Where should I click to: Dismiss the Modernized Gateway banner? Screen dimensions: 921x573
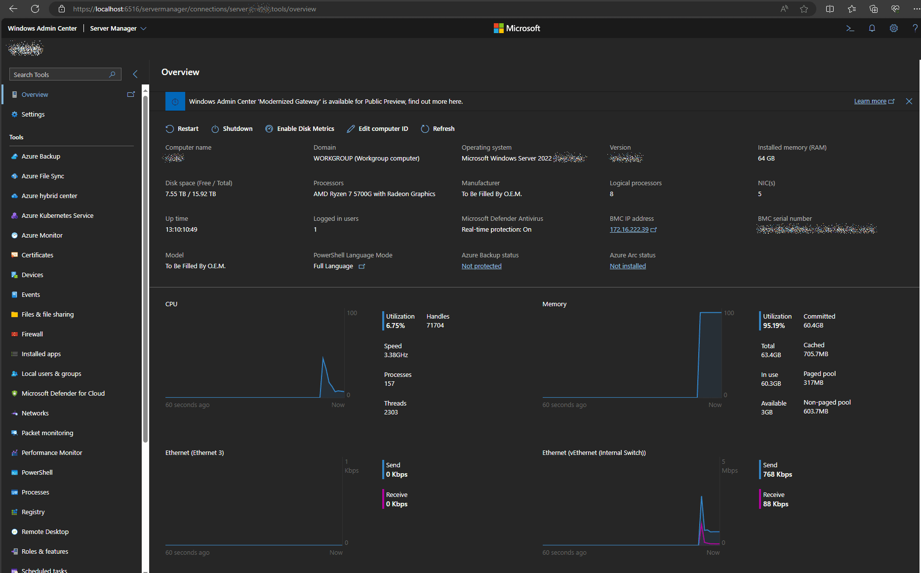(909, 101)
